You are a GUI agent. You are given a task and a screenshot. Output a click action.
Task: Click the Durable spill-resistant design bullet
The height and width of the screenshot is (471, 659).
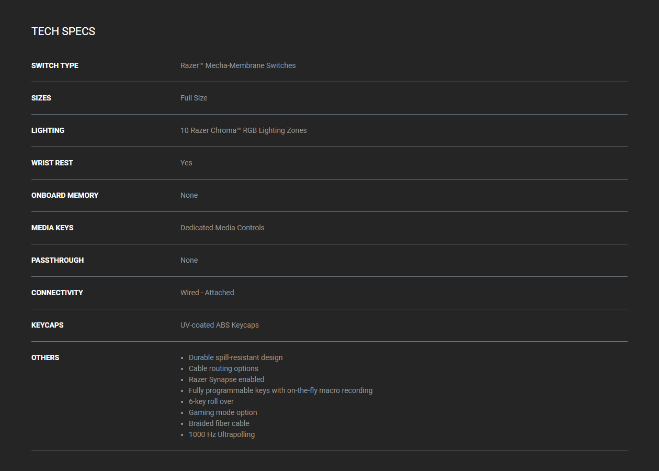[x=235, y=357]
